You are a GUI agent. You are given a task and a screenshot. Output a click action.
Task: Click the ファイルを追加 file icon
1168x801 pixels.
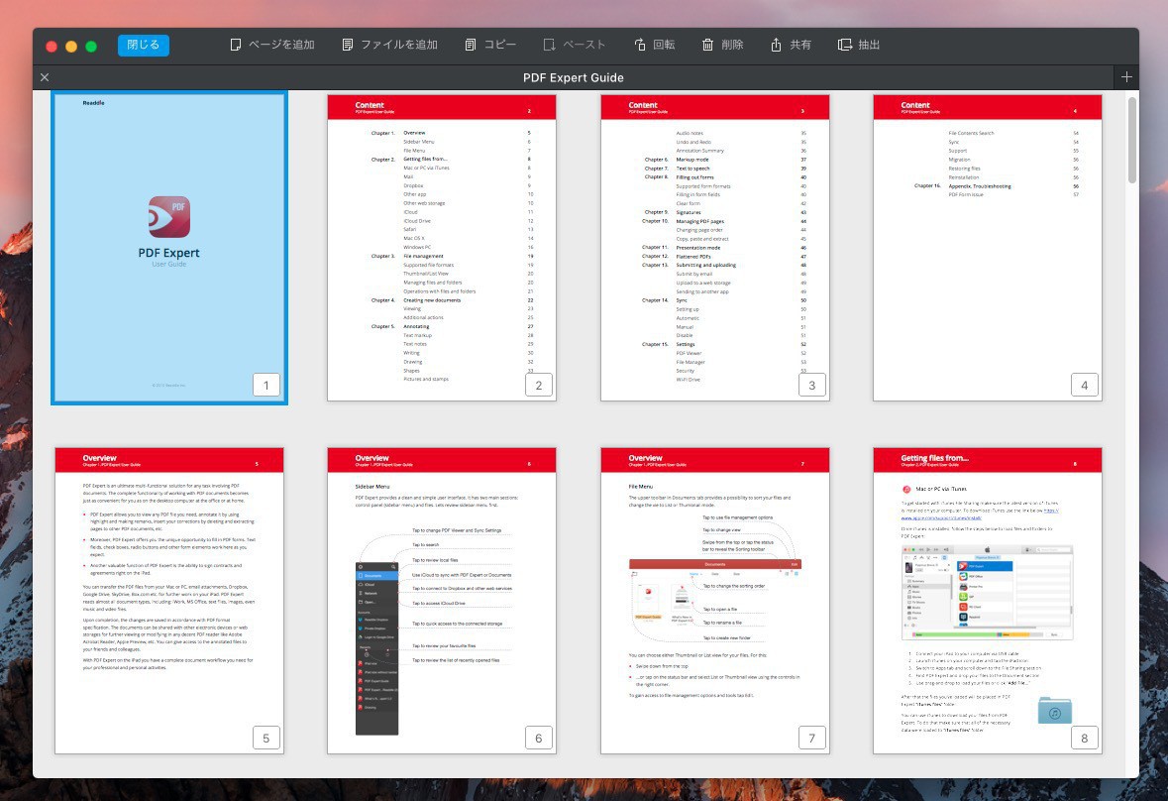347,45
